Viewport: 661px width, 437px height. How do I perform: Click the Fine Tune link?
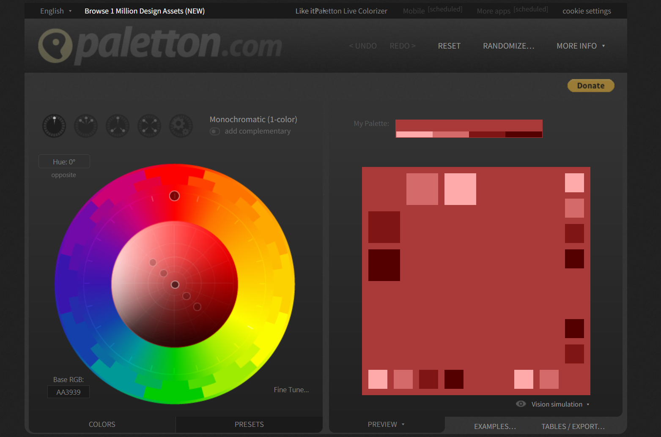click(x=291, y=390)
